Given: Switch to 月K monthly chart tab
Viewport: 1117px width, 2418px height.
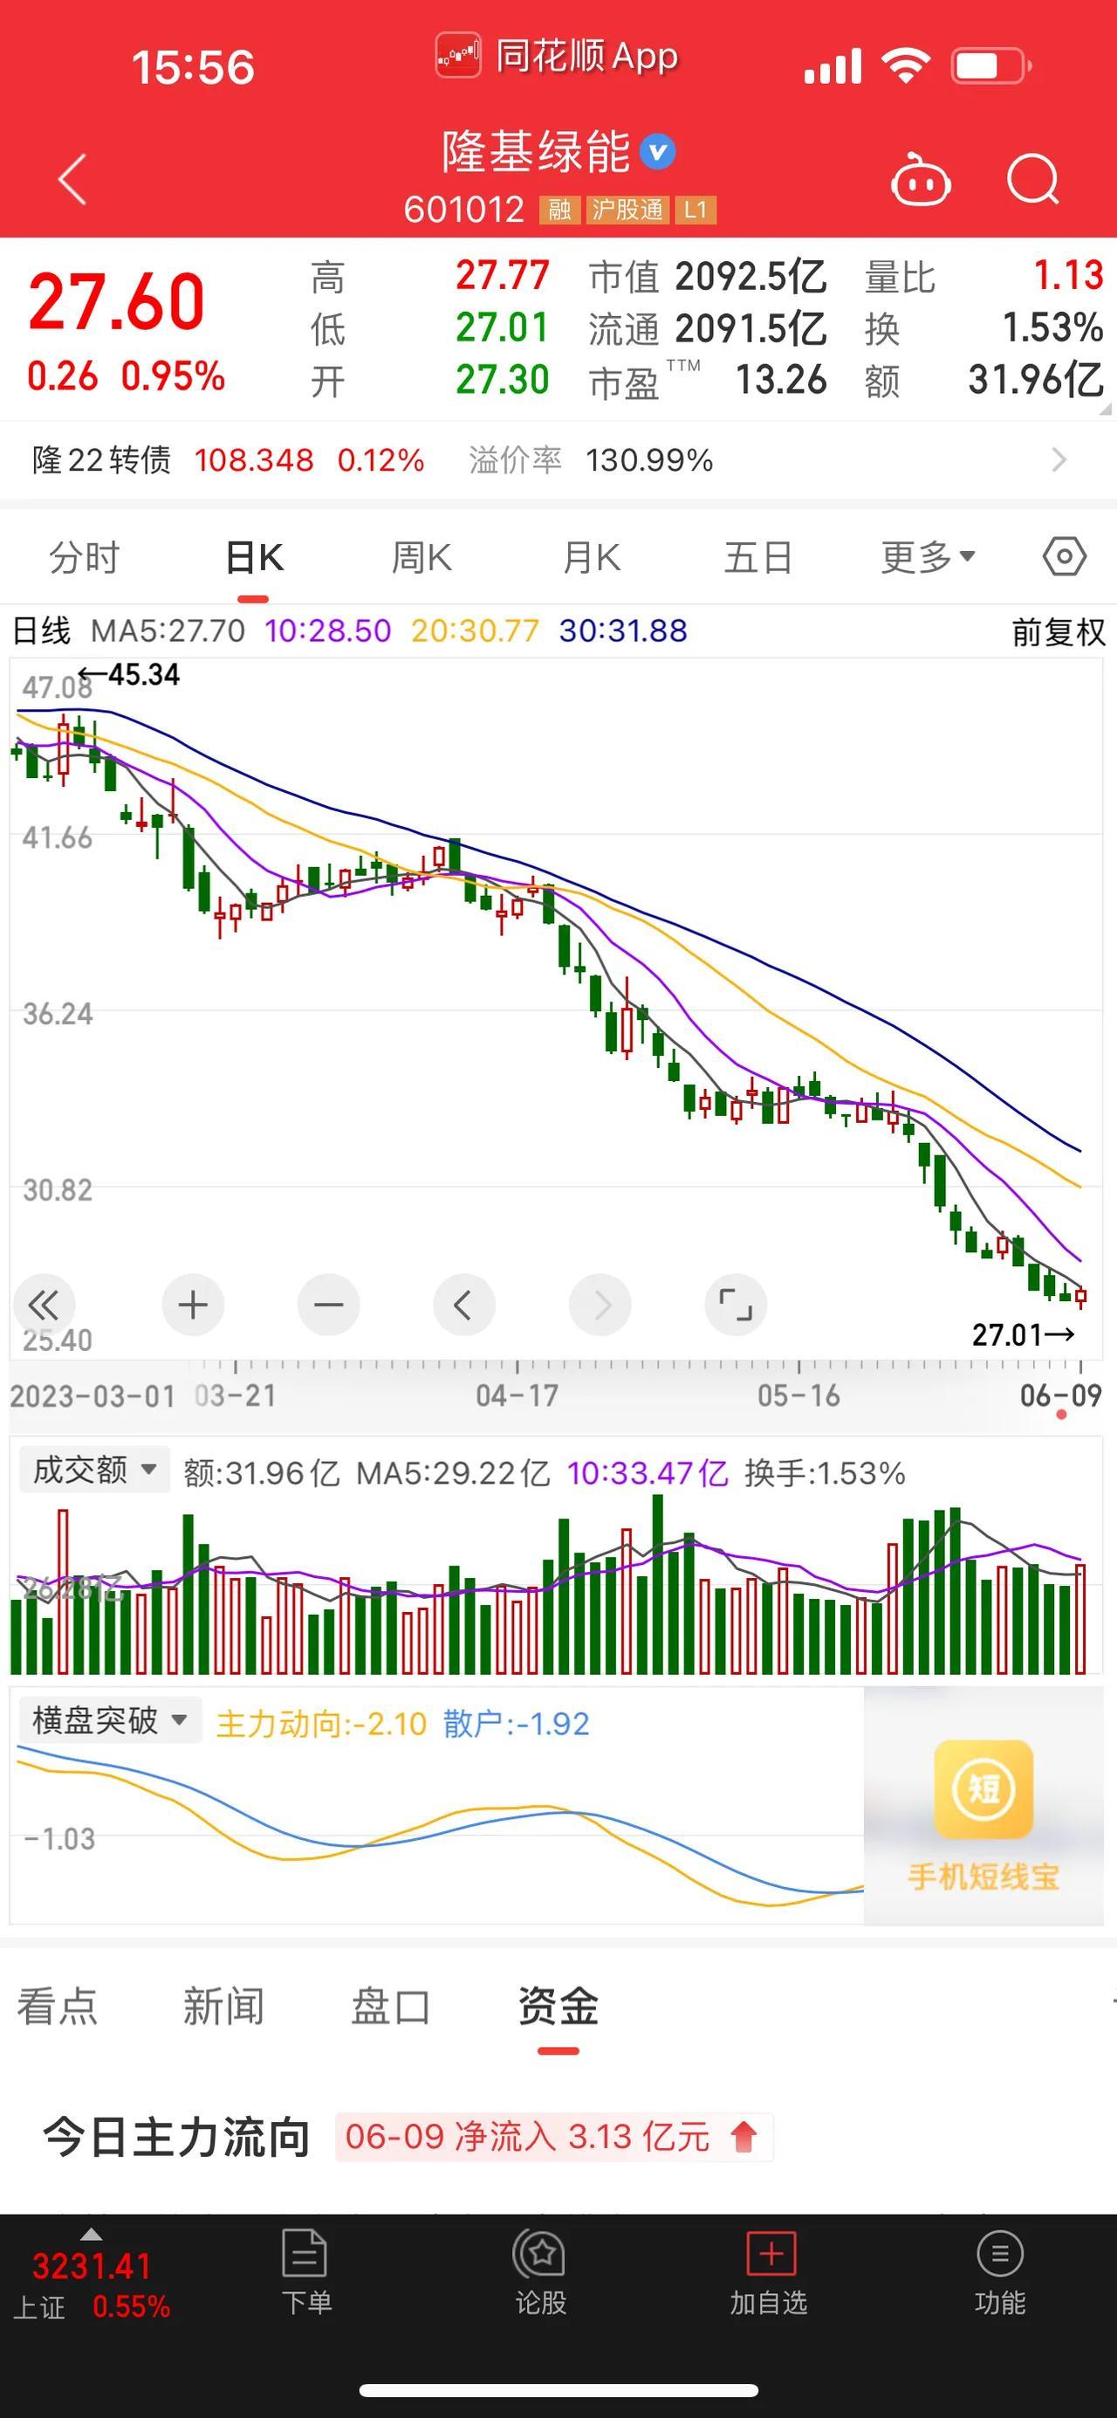Looking at the screenshot, I should (592, 556).
